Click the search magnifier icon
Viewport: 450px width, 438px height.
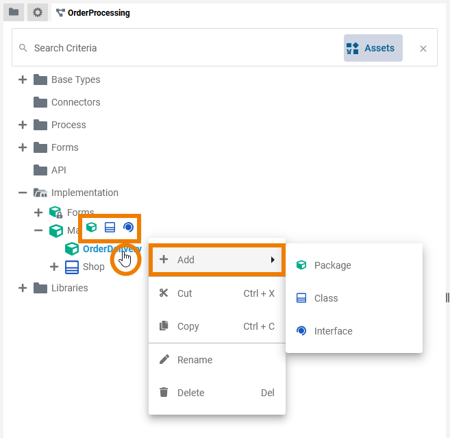pyautogui.click(x=23, y=48)
